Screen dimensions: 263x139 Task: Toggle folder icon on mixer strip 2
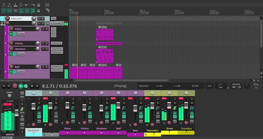(44, 134)
